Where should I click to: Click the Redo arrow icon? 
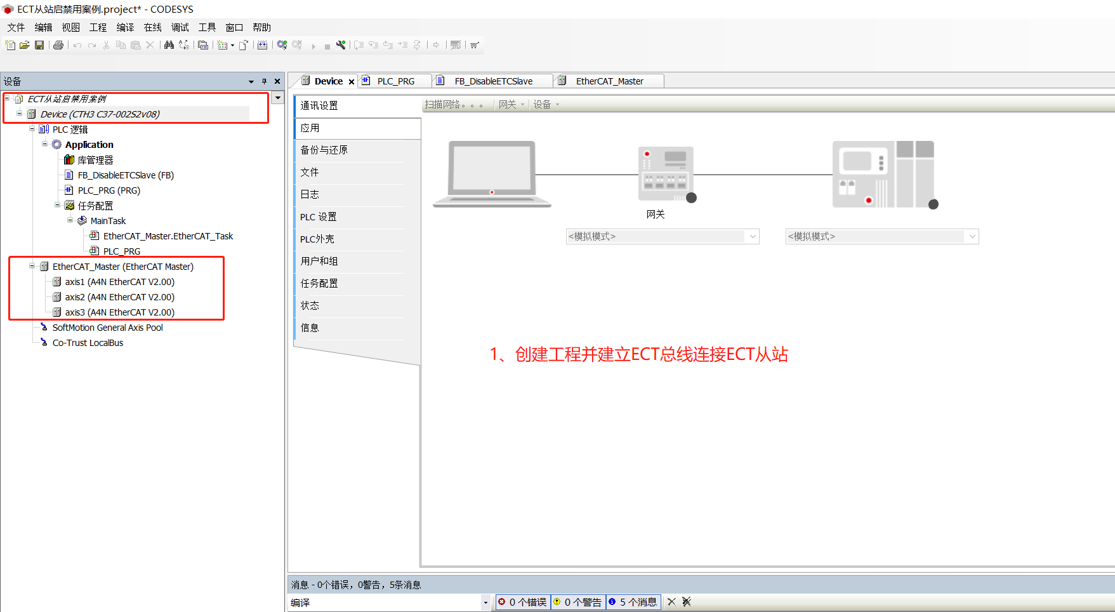[x=92, y=45]
